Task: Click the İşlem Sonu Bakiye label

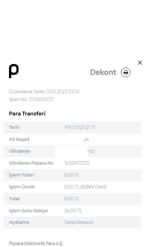Action: click(28, 211)
